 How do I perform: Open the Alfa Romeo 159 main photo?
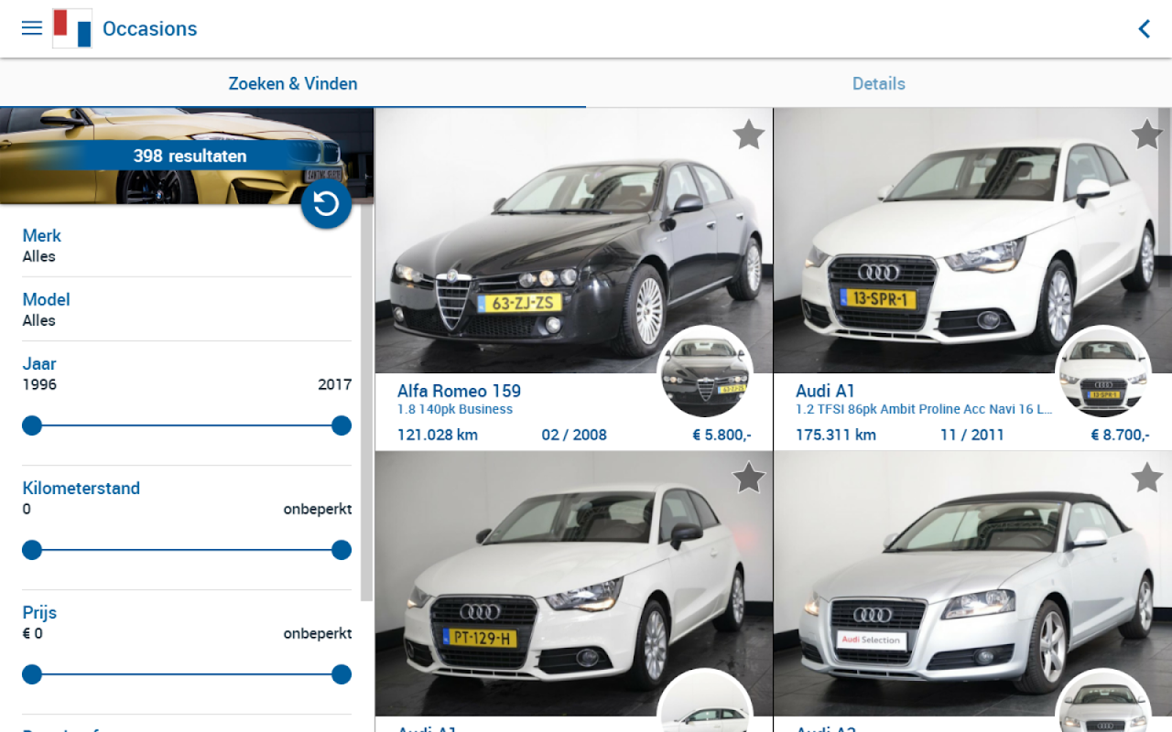tap(574, 241)
